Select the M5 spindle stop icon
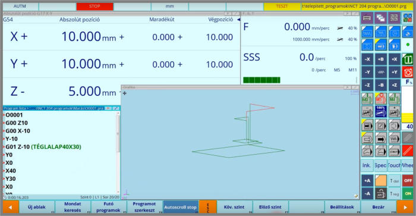This screenshot has width=416, height=216. pyautogui.click(x=381, y=99)
